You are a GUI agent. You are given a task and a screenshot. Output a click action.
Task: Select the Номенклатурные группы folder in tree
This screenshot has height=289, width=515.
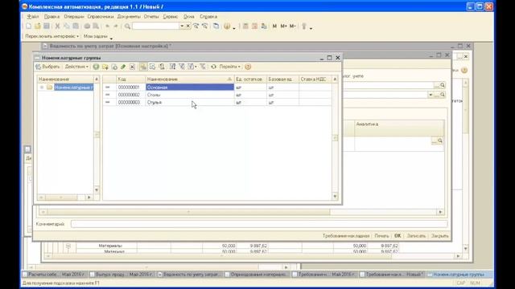tap(73, 88)
